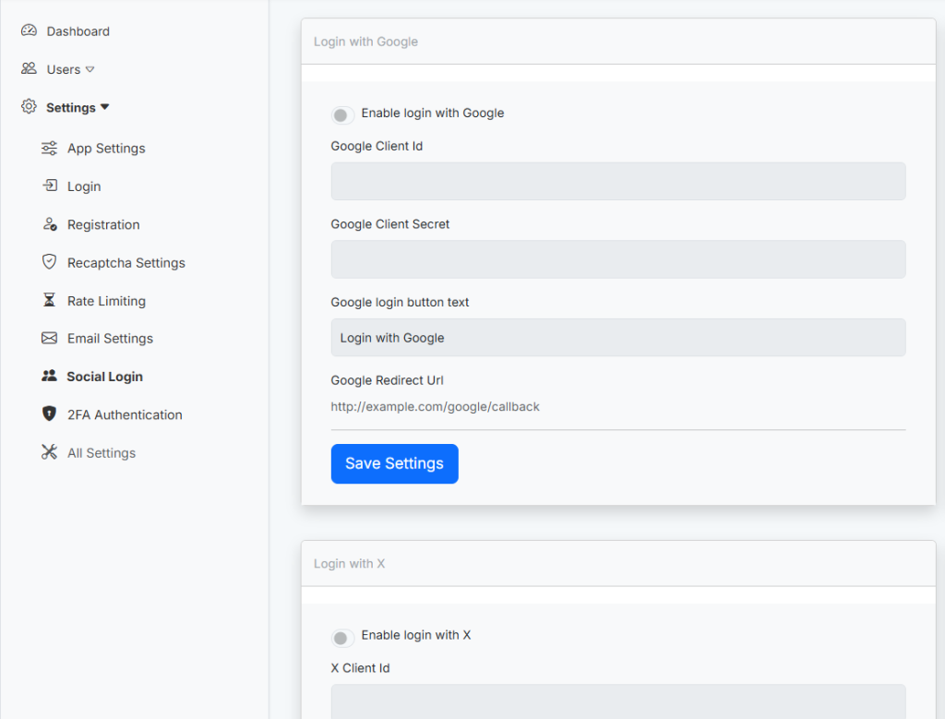Focus the X Client Id field
Viewport: 945px width, 719px height.
[617, 701]
